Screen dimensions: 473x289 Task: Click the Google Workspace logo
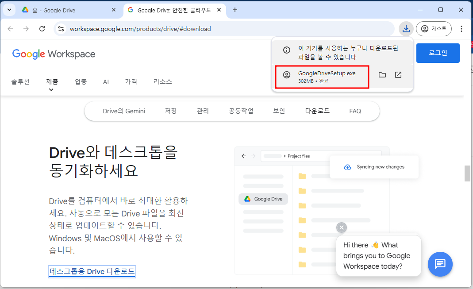53,54
